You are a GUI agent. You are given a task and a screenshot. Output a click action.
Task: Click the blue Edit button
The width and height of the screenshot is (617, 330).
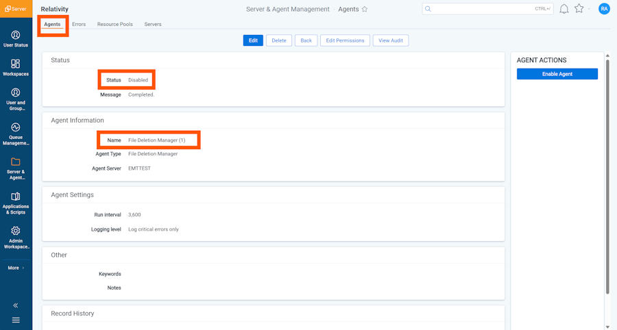pos(253,40)
